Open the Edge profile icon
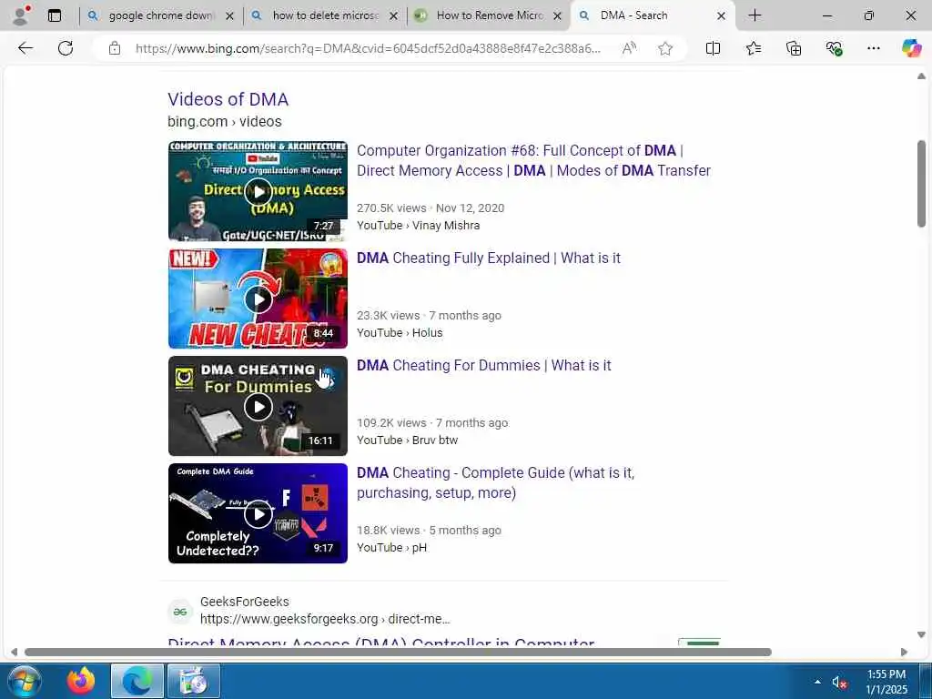Viewport: 932px width, 699px height. click(20, 15)
